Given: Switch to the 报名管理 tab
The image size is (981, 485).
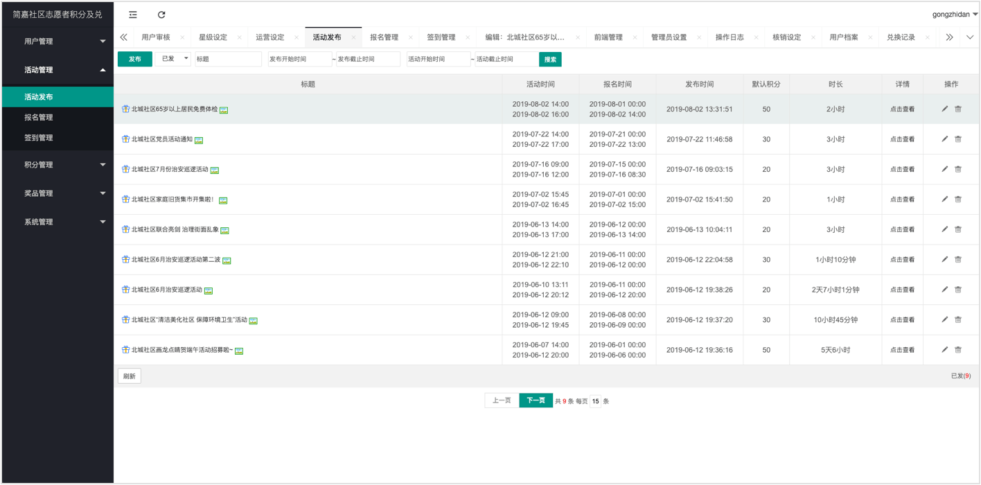Looking at the screenshot, I should click(384, 37).
